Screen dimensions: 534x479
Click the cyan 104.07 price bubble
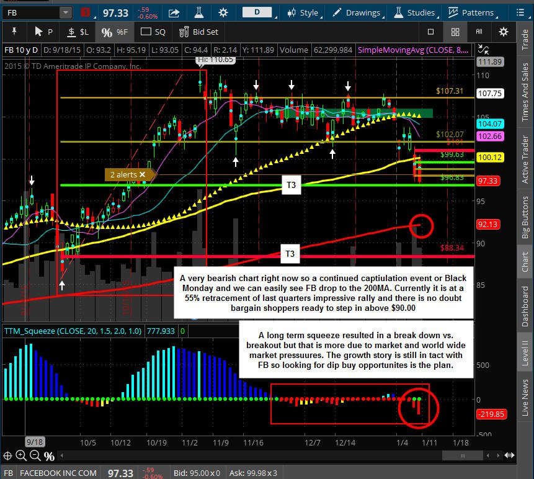click(x=490, y=123)
